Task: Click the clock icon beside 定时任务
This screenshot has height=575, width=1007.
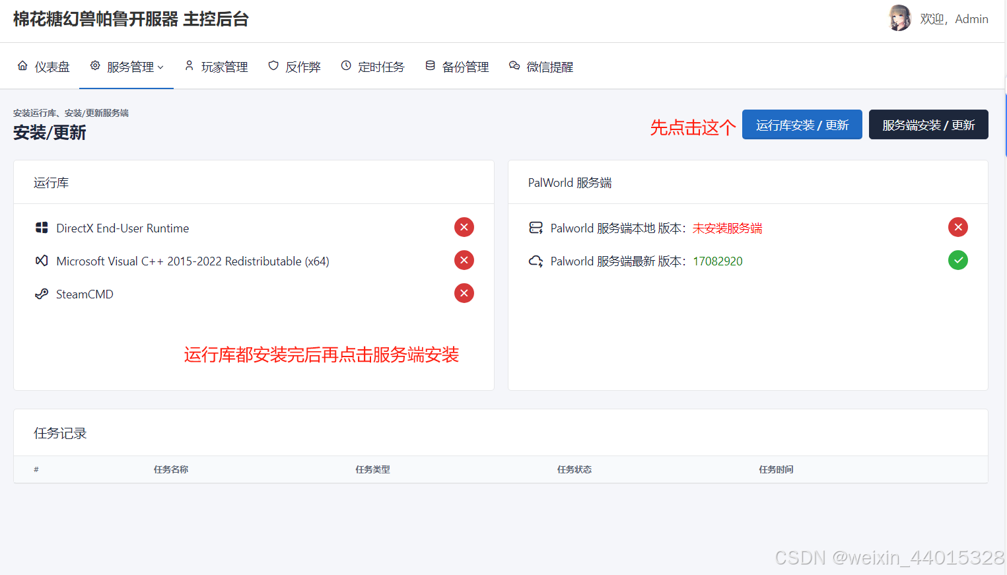Action: point(346,66)
